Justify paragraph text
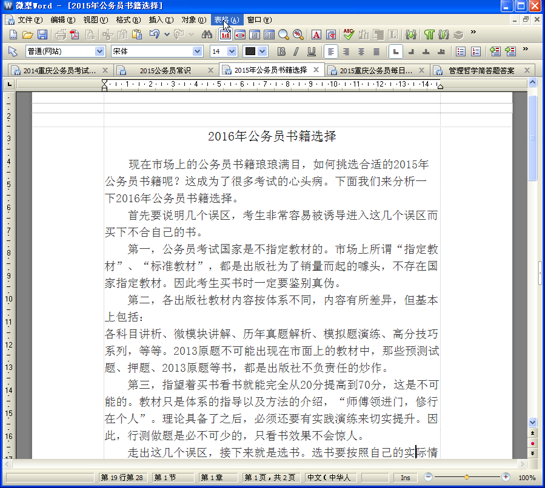Screen dimensions: 545x488 tap(376, 51)
